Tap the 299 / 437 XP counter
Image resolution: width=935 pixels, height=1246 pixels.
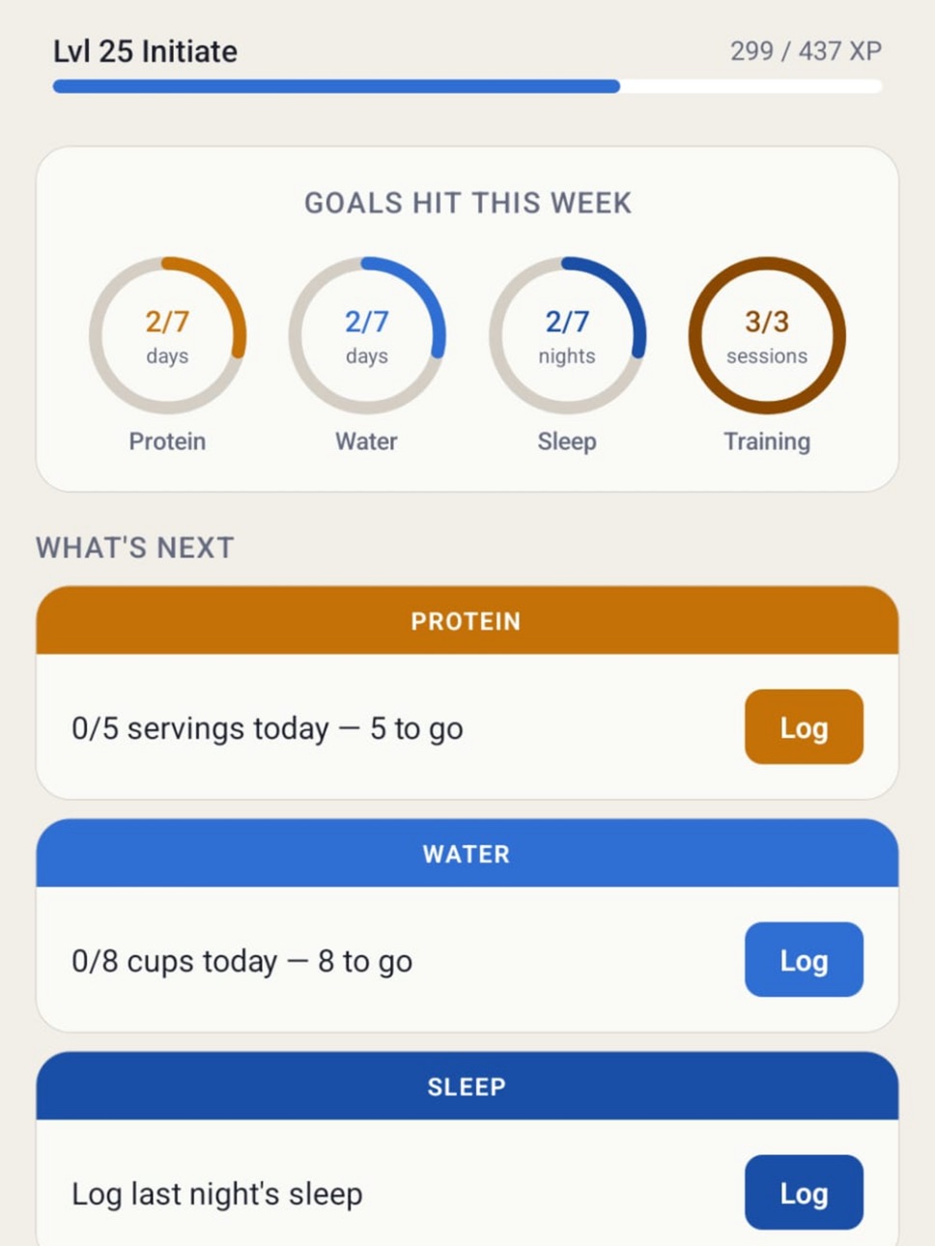806,51
